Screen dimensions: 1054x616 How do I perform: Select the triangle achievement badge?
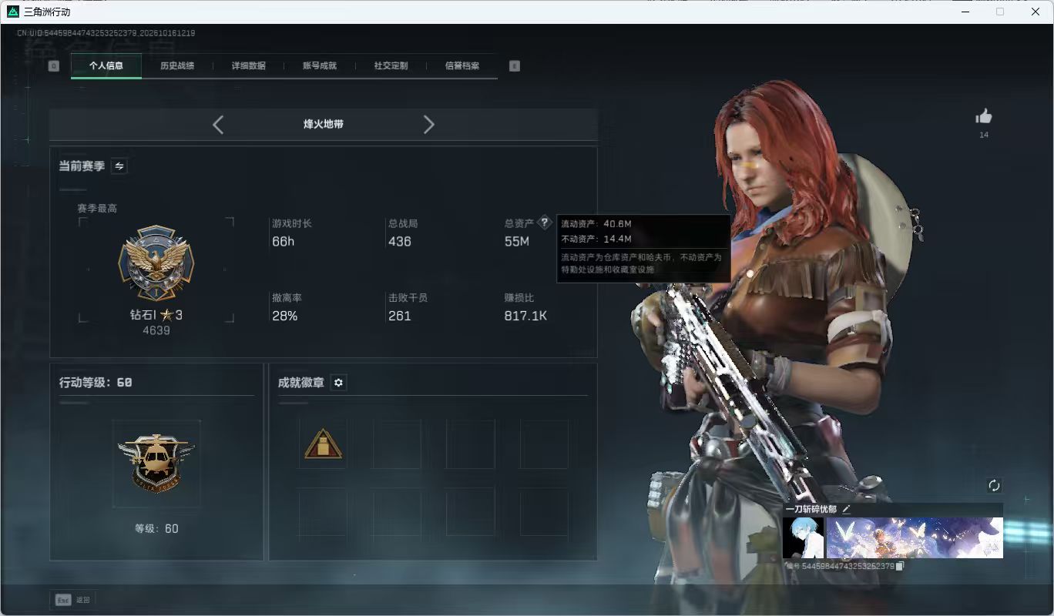coord(324,444)
